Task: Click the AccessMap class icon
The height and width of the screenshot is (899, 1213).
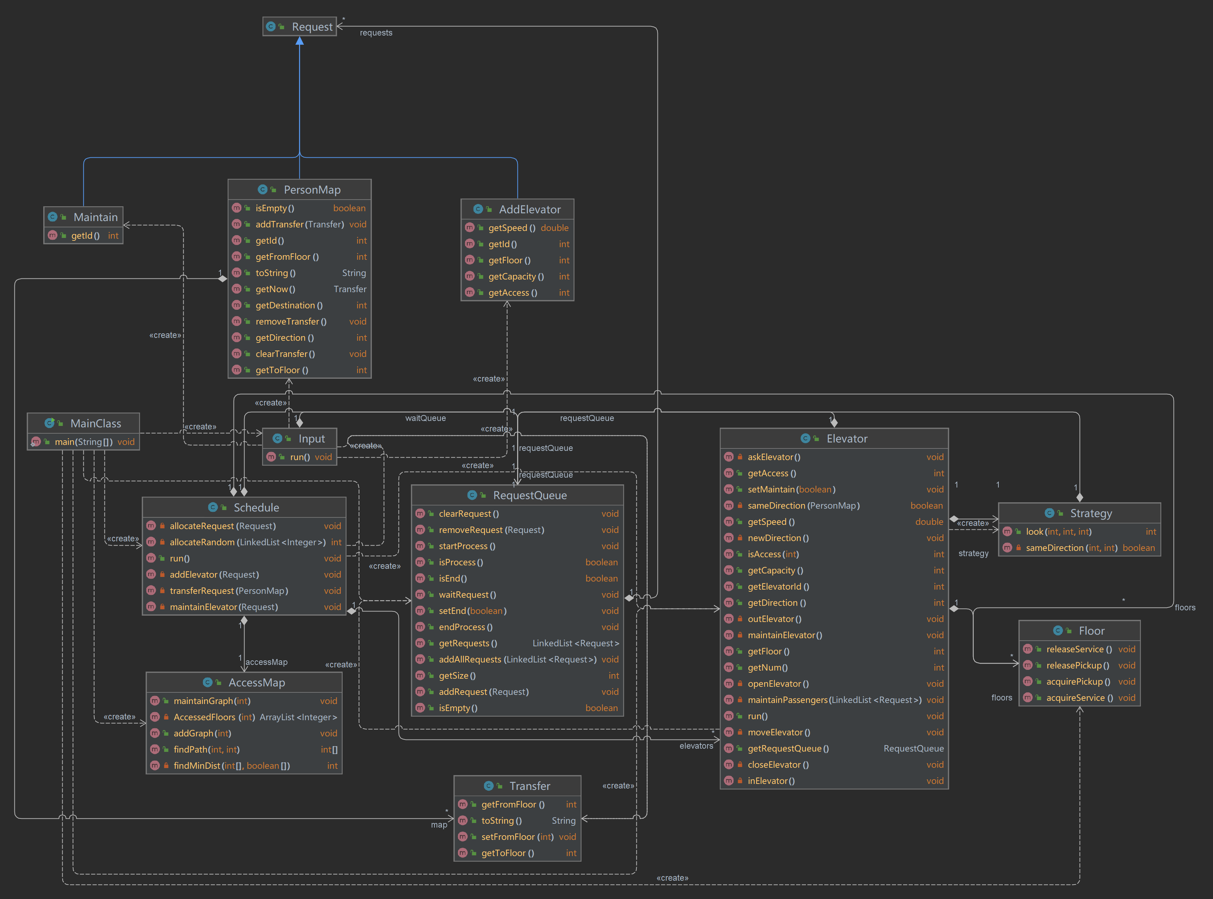Action: point(207,682)
